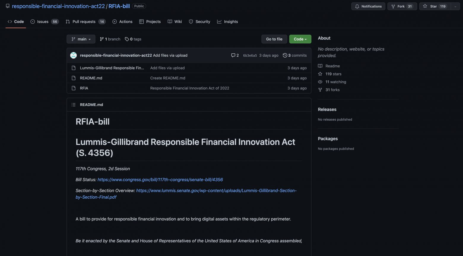Click the file icon beside RFIA
The image size is (463, 256).
74,88
